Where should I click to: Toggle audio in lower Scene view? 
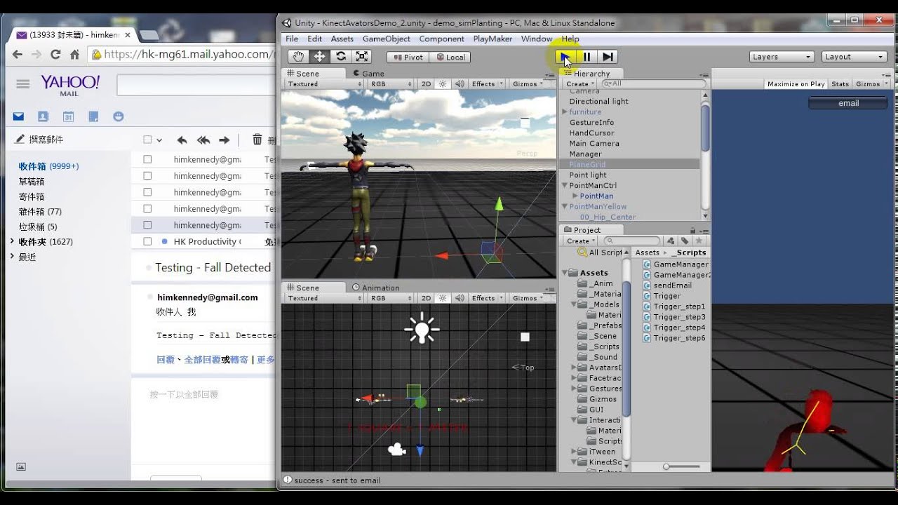click(459, 298)
